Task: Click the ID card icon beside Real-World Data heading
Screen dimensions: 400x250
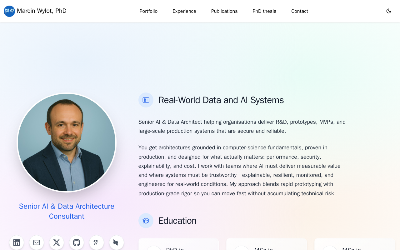Action: pos(146,100)
